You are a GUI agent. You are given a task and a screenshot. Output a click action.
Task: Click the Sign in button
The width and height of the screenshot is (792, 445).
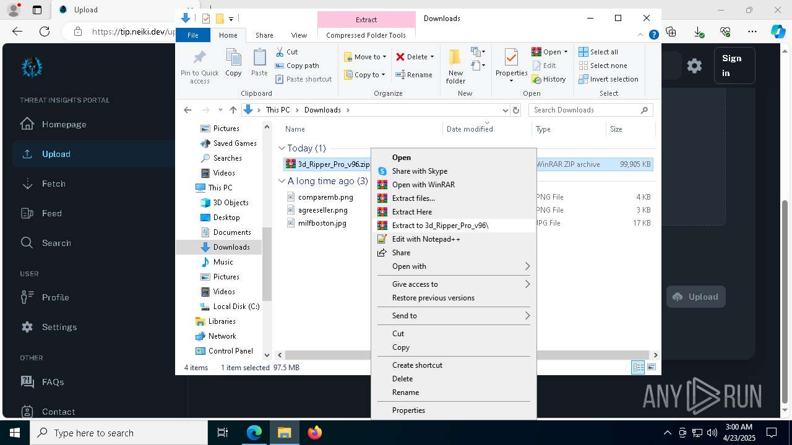pos(734,66)
